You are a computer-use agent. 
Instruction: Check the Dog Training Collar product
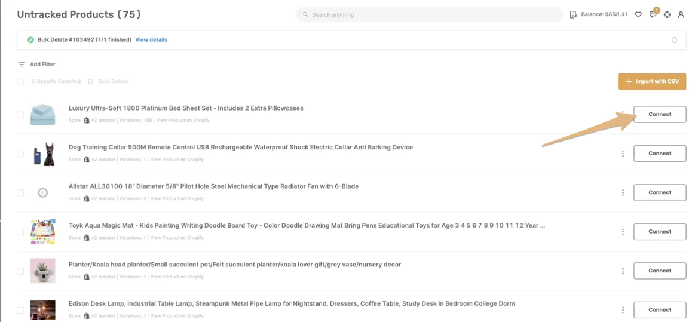pyautogui.click(x=20, y=154)
